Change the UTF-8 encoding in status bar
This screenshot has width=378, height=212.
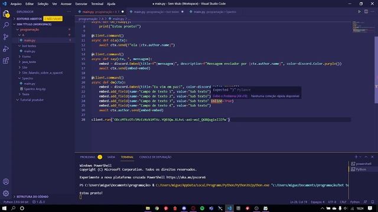coord(332,202)
